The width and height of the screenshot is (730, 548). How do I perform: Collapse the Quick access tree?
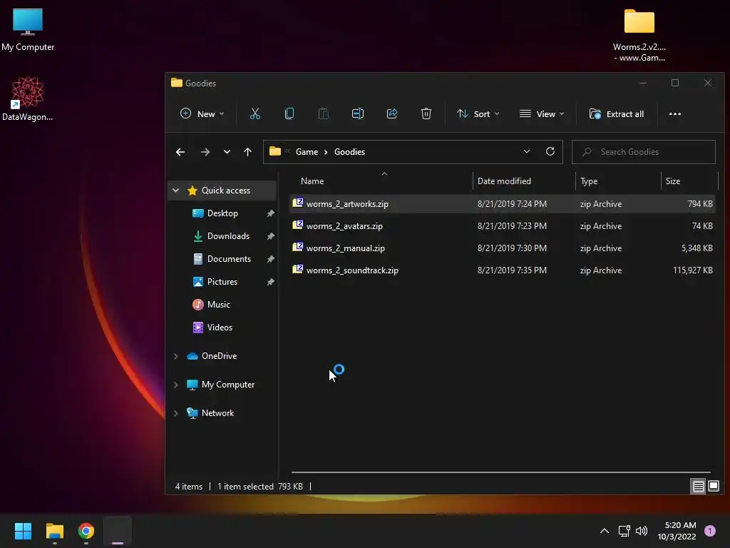tap(175, 190)
